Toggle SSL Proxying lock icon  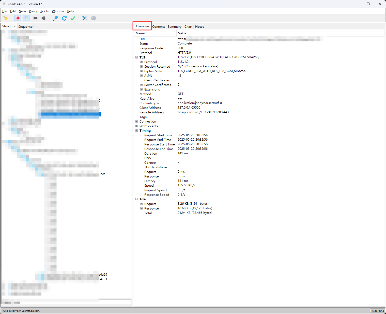point(26,18)
